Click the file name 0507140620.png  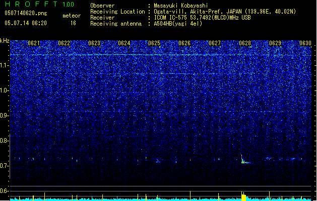pyautogui.click(x=26, y=13)
